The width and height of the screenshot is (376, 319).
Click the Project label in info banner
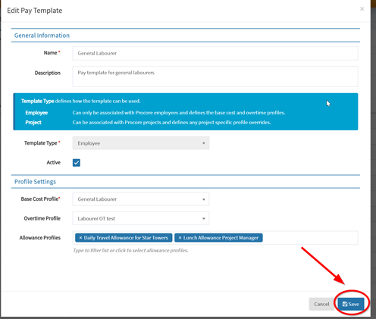click(x=33, y=122)
